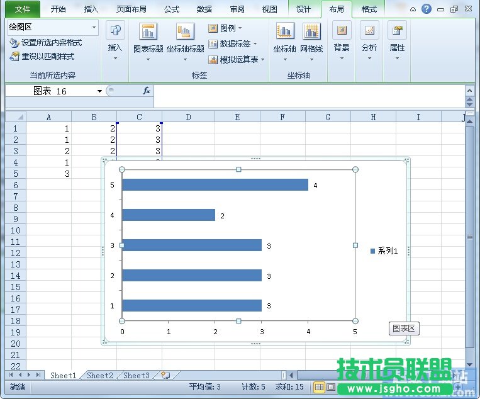Click the 坐标轴标题 (Axis Titles) icon
The image size is (480, 399).
185,33
